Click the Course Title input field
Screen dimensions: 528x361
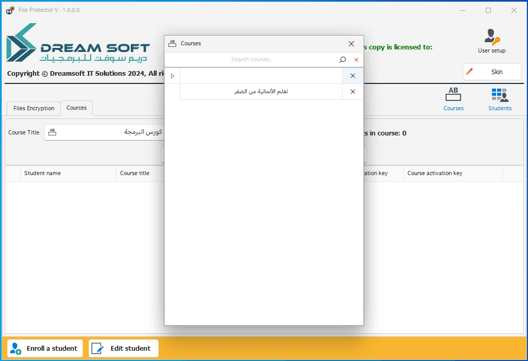pyautogui.click(x=105, y=132)
